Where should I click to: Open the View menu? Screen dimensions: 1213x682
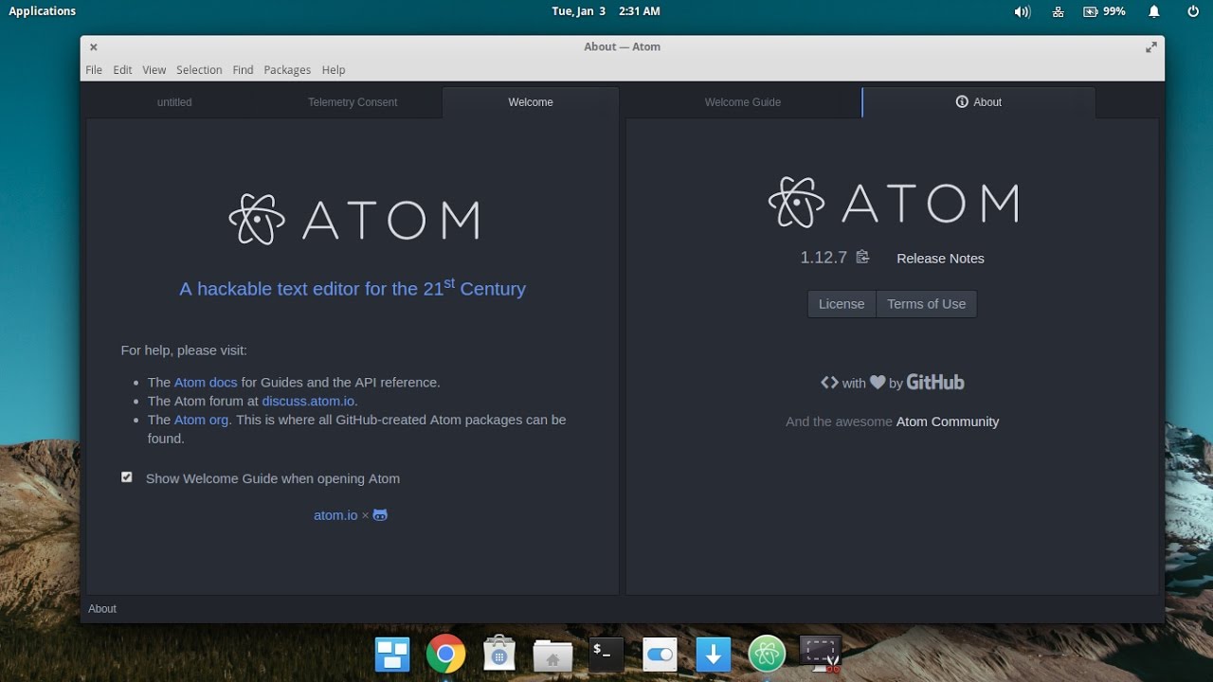click(x=154, y=70)
